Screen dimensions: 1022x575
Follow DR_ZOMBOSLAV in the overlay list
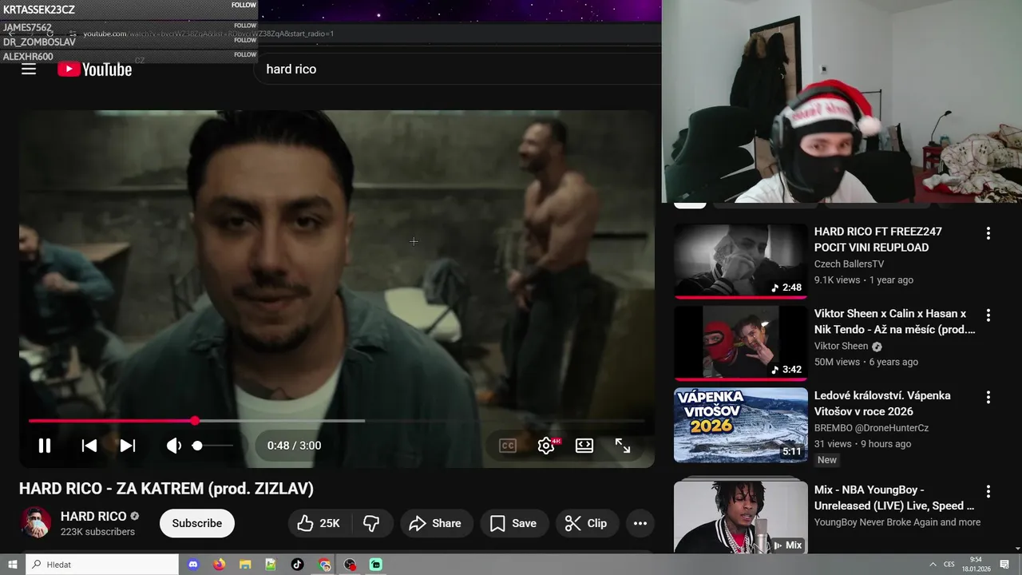coord(244,40)
